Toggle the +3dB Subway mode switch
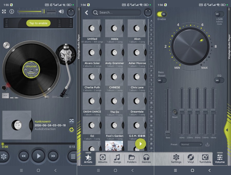The width and height of the screenshot is (231, 175). click(x=219, y=14)
